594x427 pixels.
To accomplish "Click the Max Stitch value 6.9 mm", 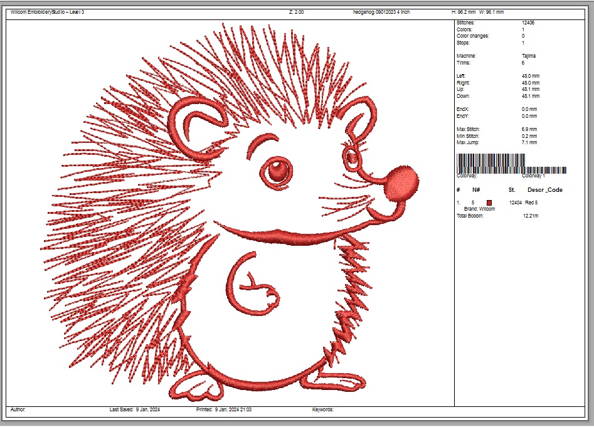I will tap(529, 129).
